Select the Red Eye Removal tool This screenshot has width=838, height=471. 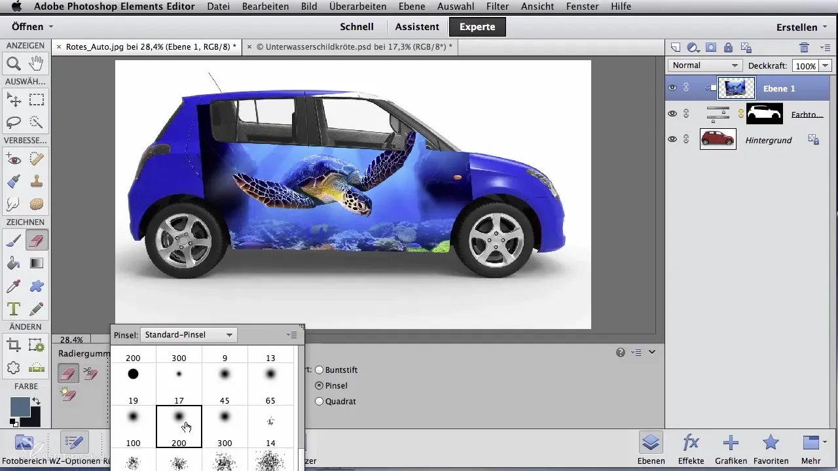(14, 158)
